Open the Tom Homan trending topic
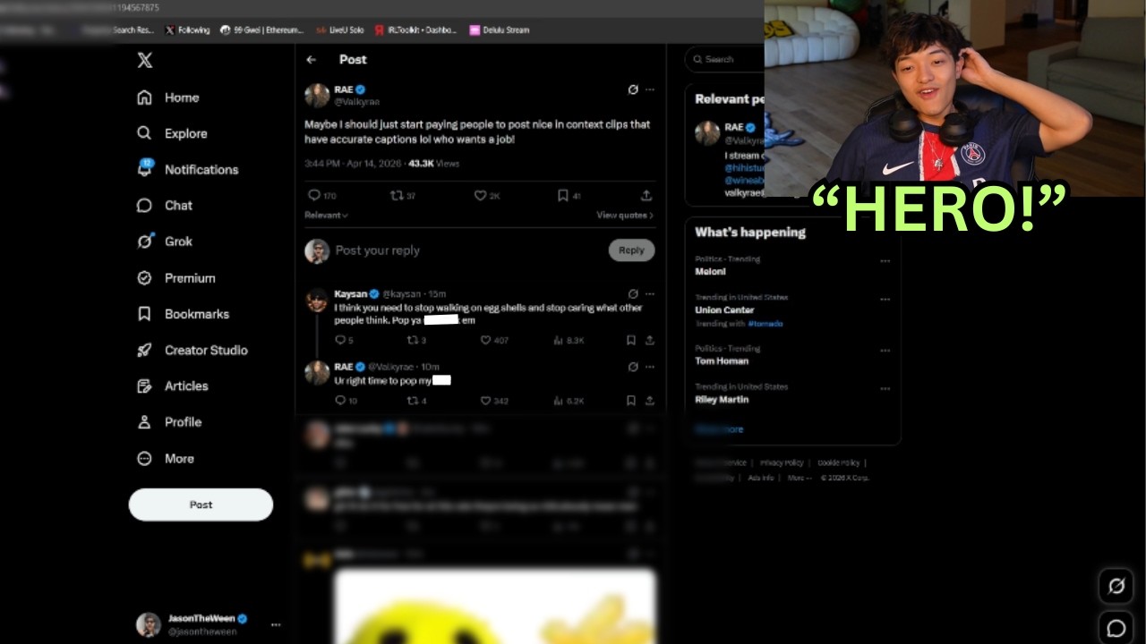1146x644 pixels. click(x=722, y=360)
